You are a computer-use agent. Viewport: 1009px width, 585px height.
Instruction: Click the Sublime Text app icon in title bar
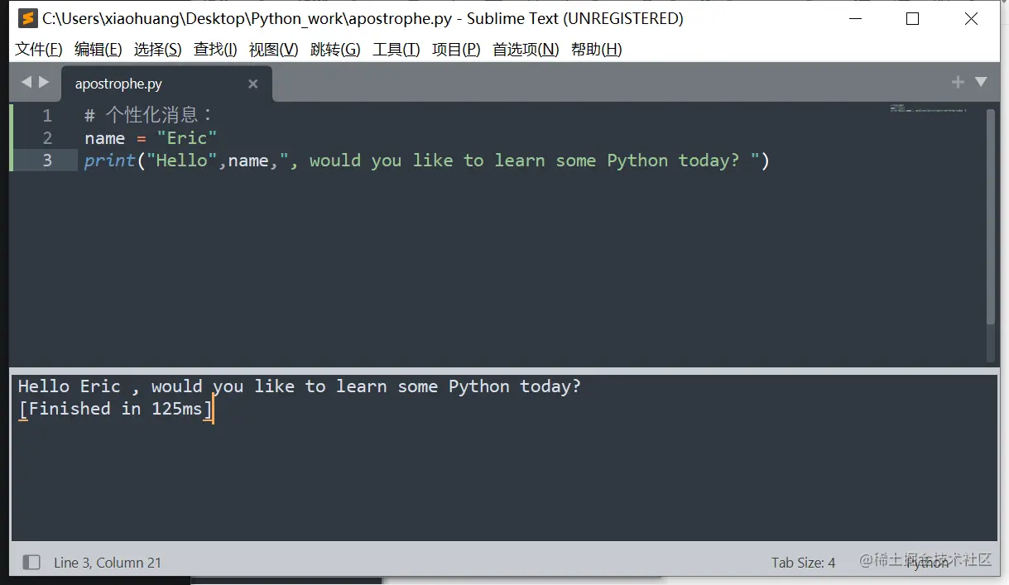click(28, 18)
